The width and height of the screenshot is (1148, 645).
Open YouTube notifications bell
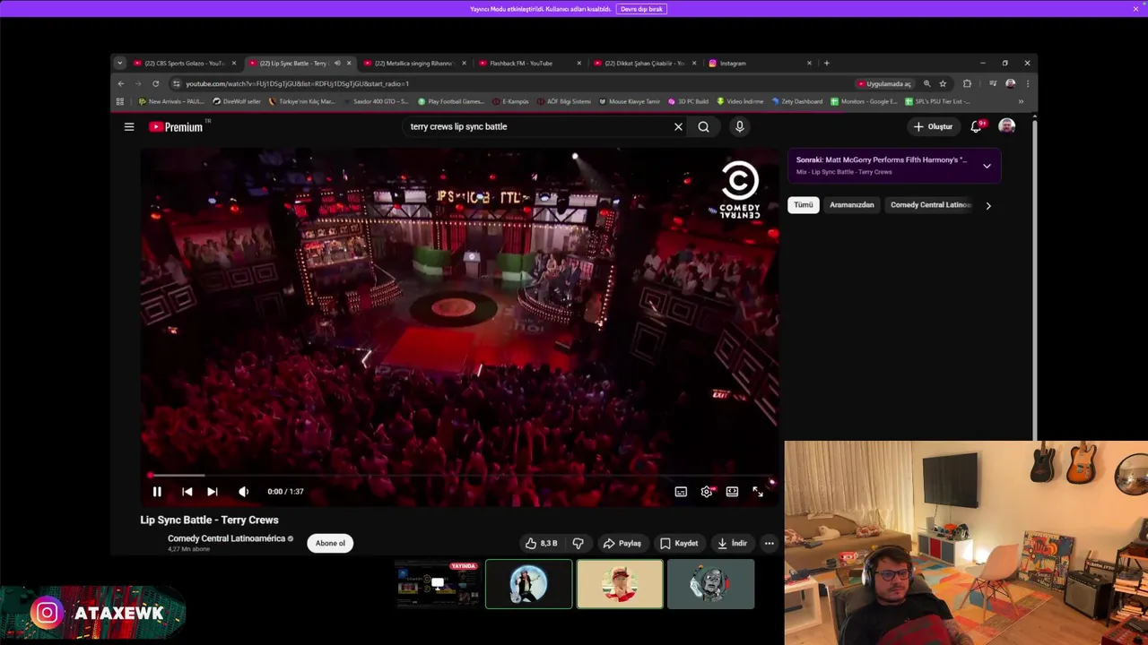pyautogui.click(x=976, y=127)
